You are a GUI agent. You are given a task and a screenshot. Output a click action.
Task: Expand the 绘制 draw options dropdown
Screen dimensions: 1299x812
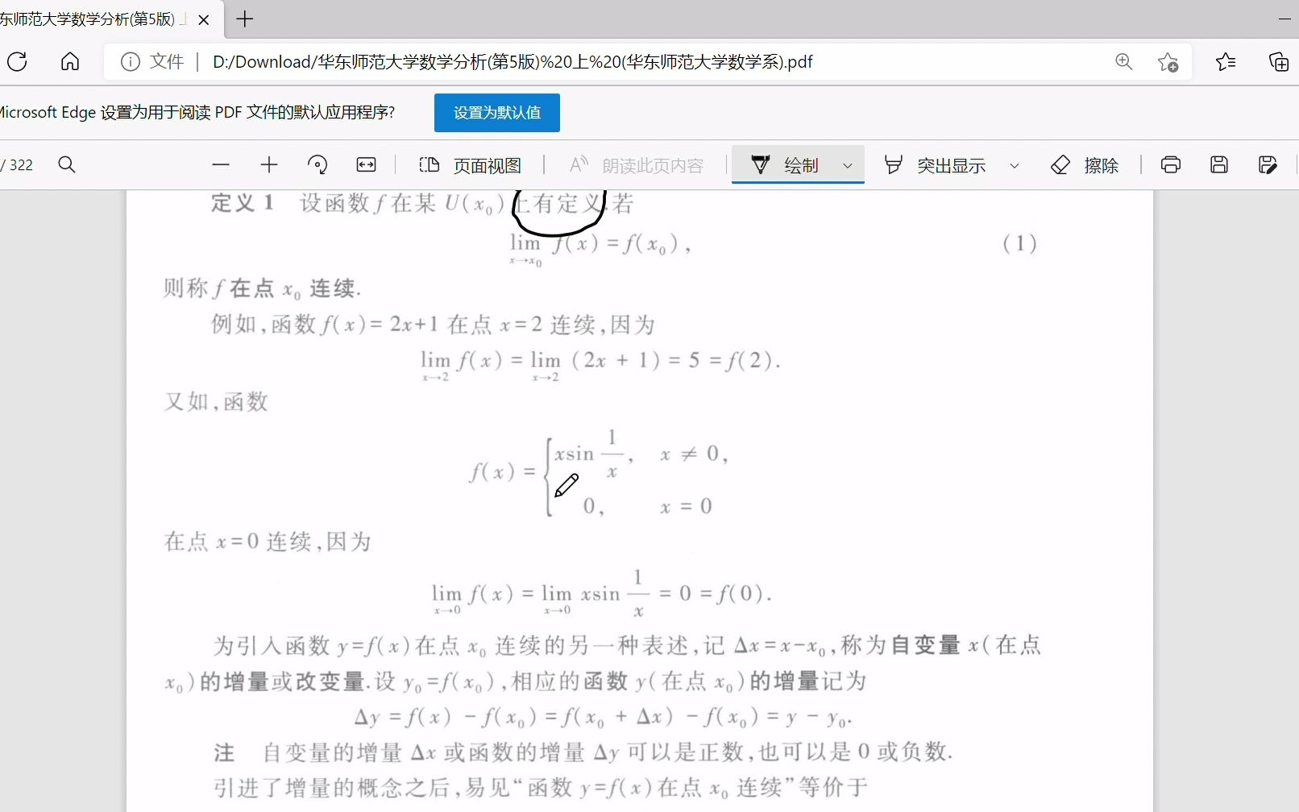(x=848, y=165)
